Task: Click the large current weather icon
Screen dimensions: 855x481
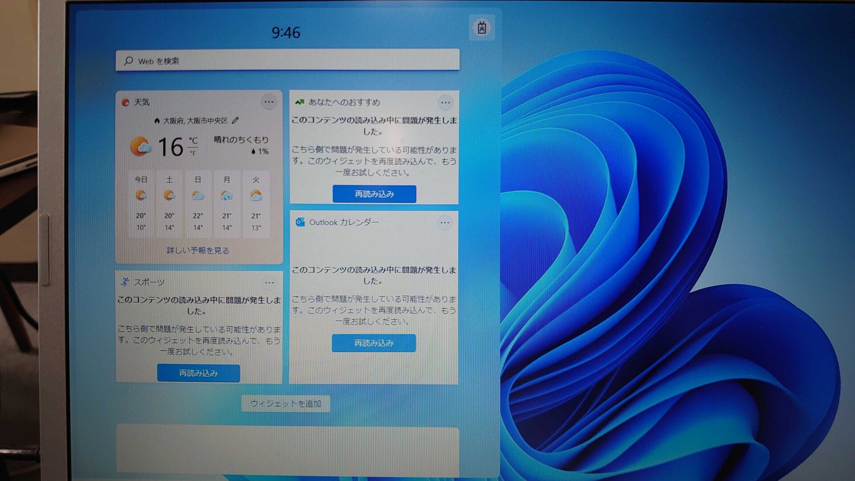Action: pyautogui.click(x=140, y=146)
